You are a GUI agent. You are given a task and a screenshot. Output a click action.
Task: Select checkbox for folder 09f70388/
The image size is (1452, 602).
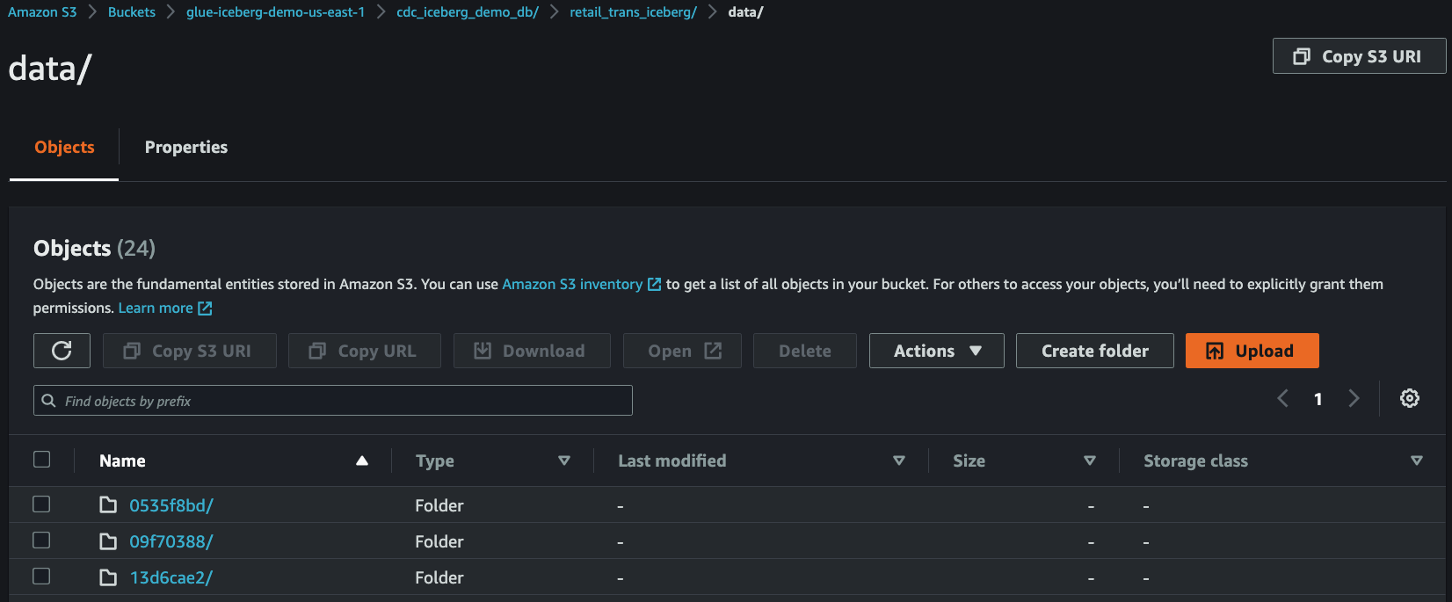(x=41, y=540)
